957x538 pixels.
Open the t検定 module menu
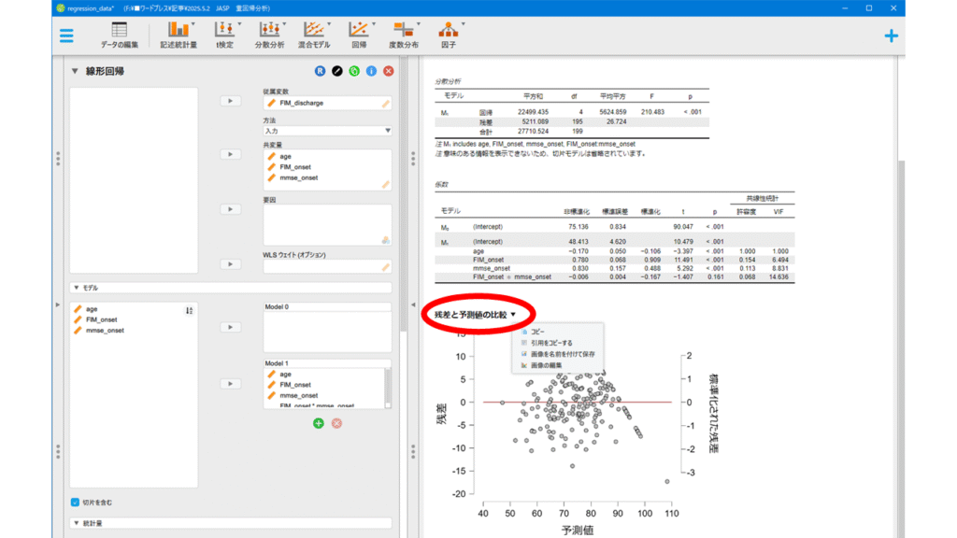[224, 35]
